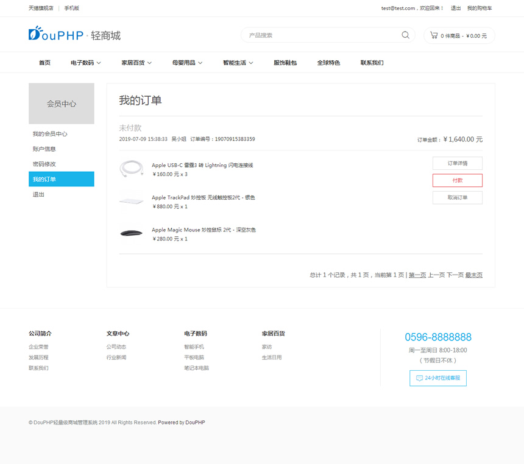Viewport: 524px width, 464px height.
Task: Expand the 母婴用品 dropdown arrow
Action: point(200,63)
